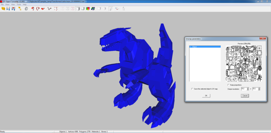
Task: Open the File menu
Action: coord(2,5)
